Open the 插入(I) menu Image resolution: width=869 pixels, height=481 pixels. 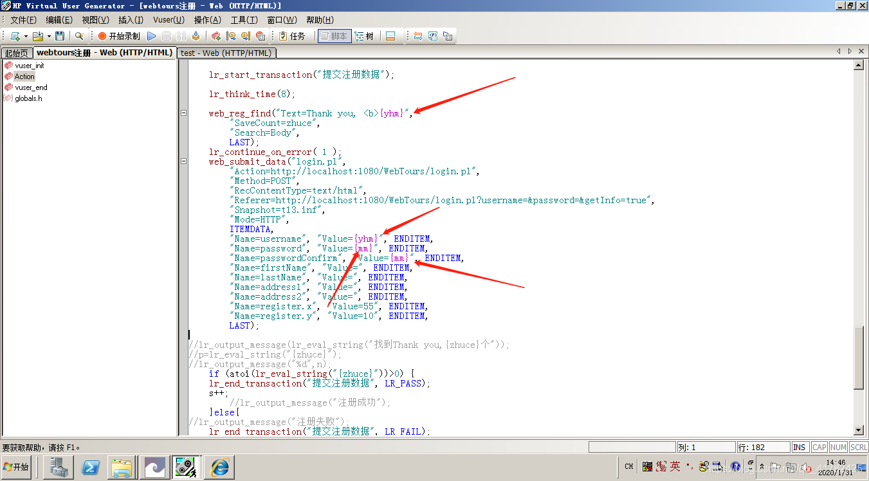[131, 20]
